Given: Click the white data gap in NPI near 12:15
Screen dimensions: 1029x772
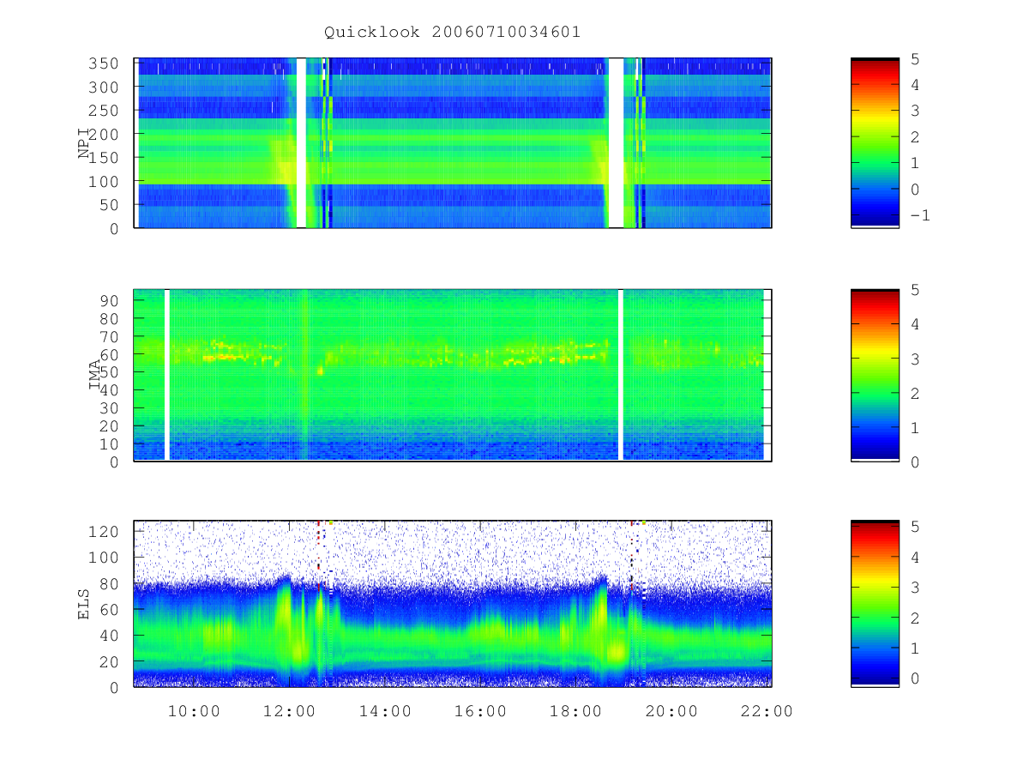Looking at the screenshot, I should pos(301,143).
